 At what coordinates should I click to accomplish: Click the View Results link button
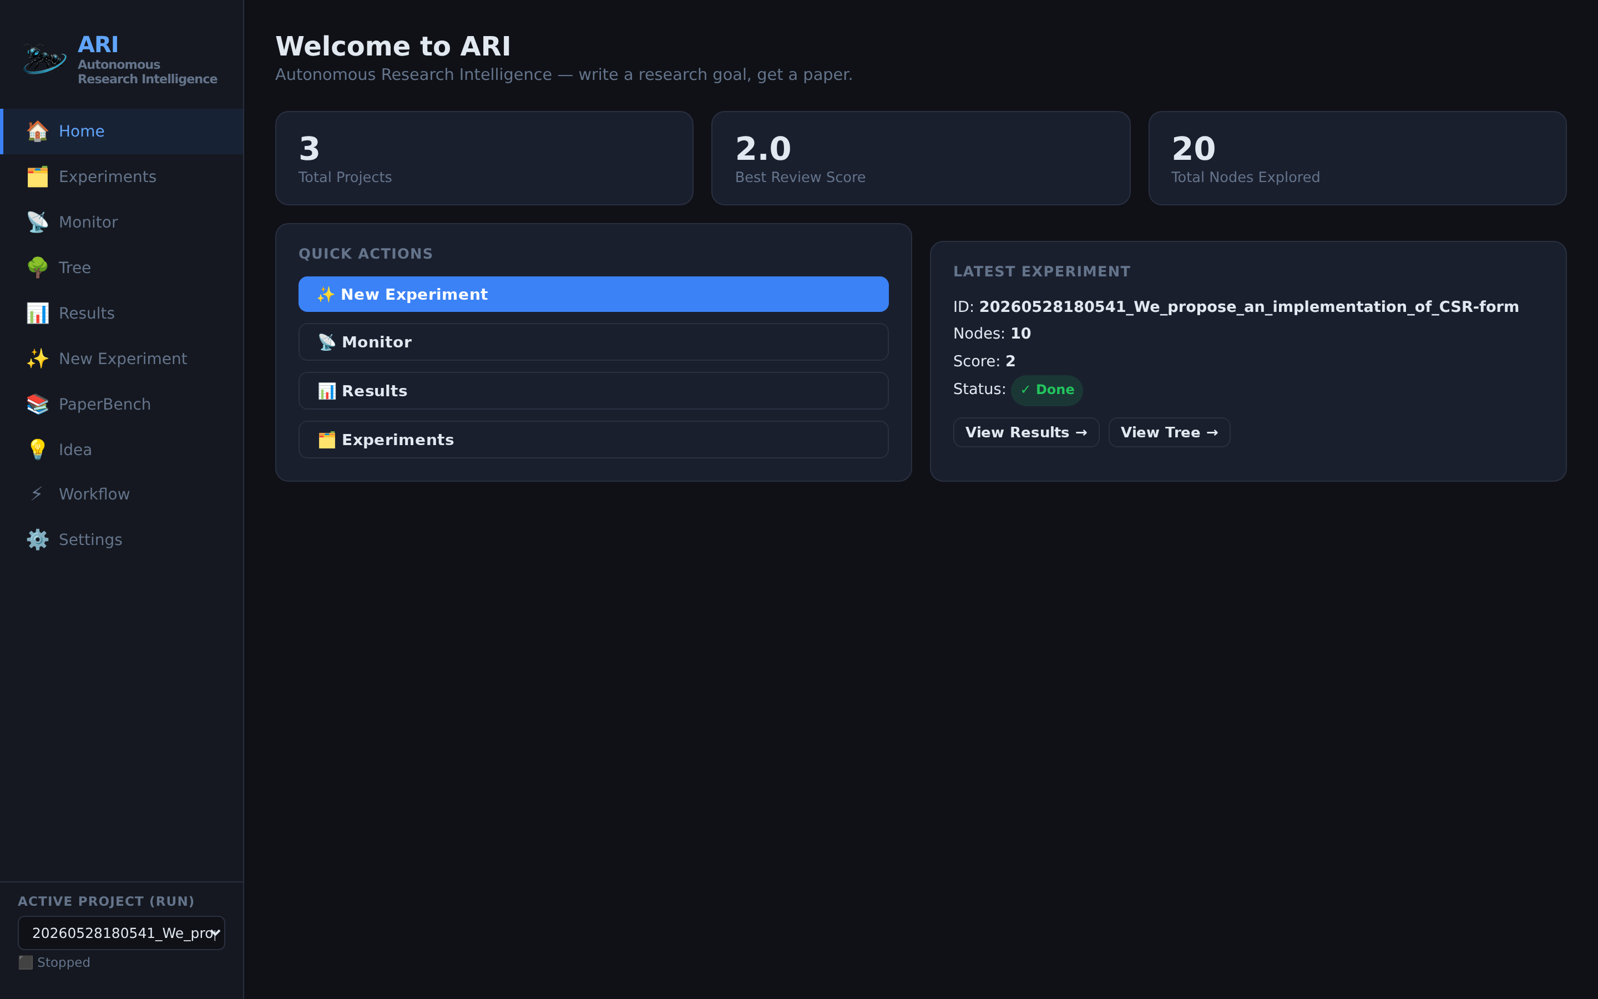[1026, 432]
